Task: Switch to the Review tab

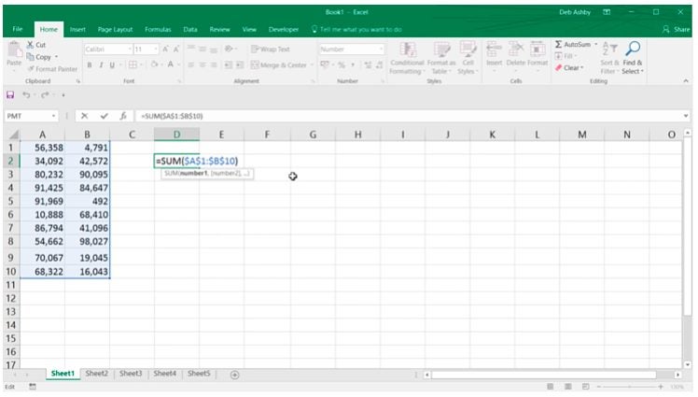Action: click(x=219, y=29)
